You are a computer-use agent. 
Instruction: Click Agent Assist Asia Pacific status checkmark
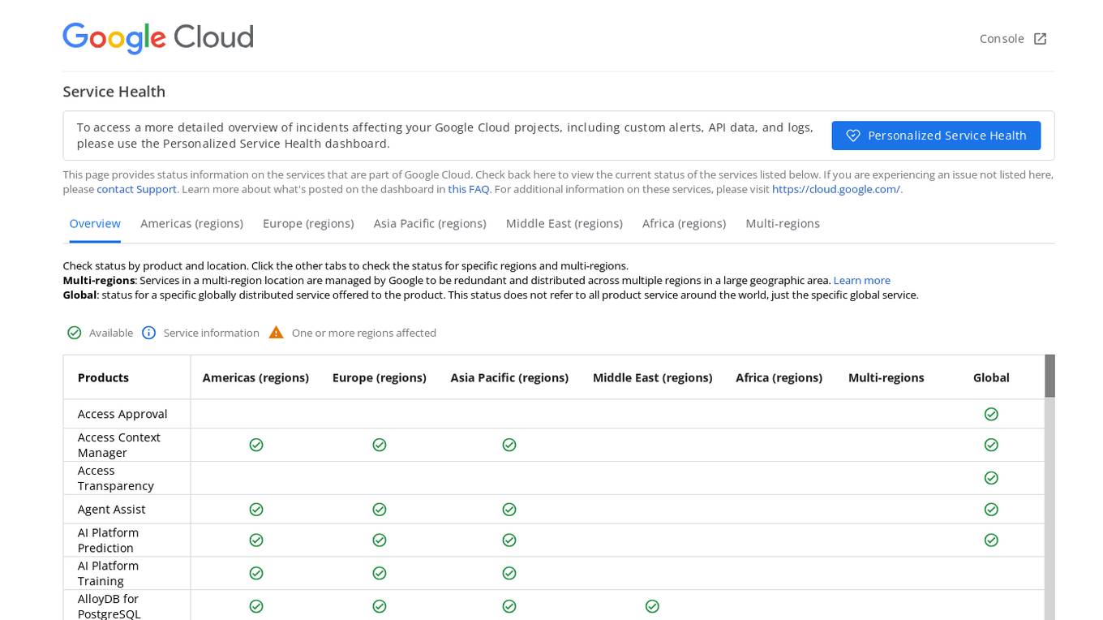[509, 510]
